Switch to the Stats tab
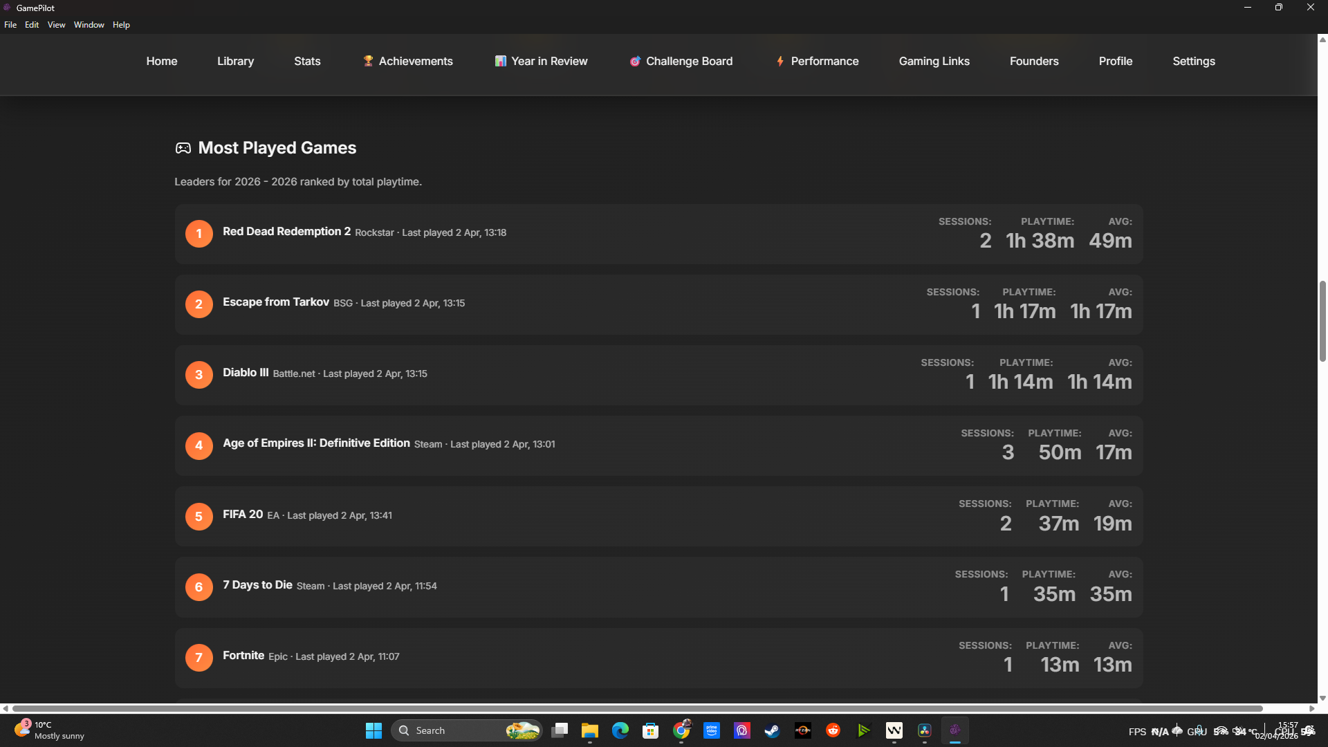Viewport: 1328px width, 747px height. pyautogui.click(x=307, y=61)
